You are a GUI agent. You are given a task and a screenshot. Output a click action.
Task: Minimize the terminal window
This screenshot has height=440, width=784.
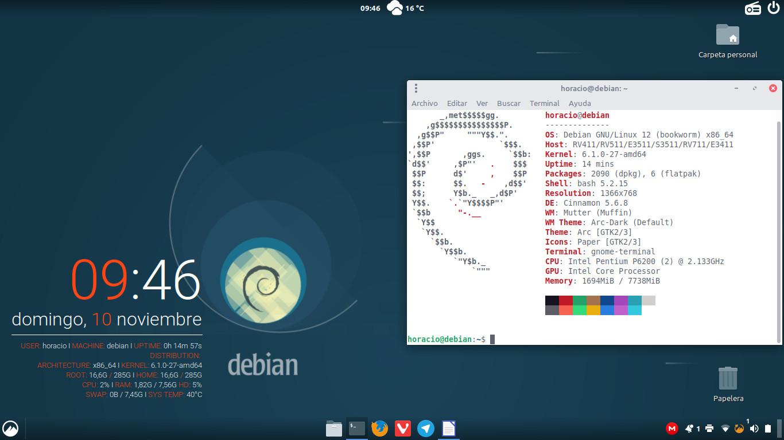(736, 88)
